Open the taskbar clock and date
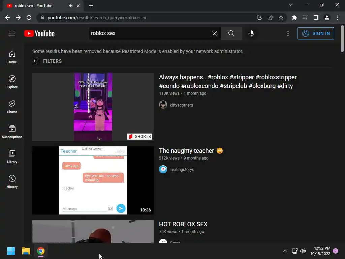 point(320,251)
